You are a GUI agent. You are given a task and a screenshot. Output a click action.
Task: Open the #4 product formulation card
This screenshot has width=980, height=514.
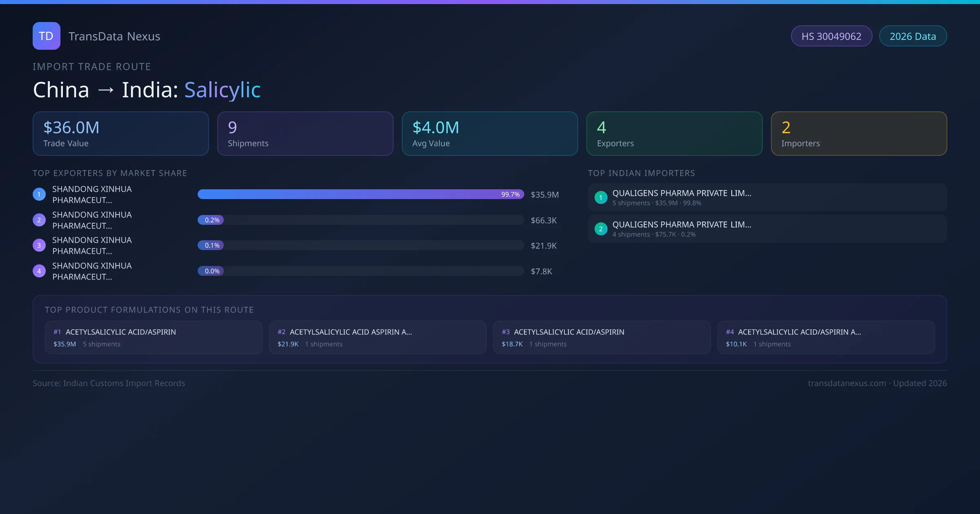826,337
